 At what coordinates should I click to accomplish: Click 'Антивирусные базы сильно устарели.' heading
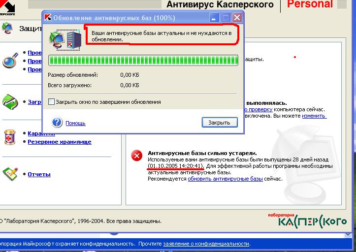(x=202, y=153)
